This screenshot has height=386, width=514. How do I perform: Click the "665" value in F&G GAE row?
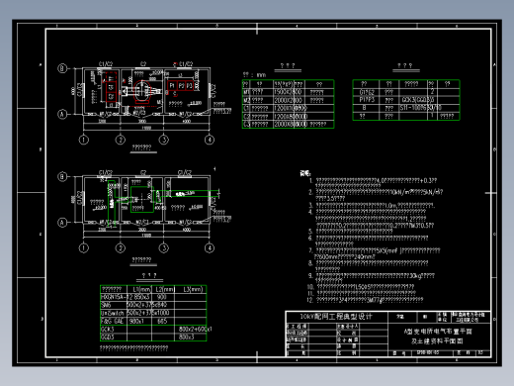(162, 321)
